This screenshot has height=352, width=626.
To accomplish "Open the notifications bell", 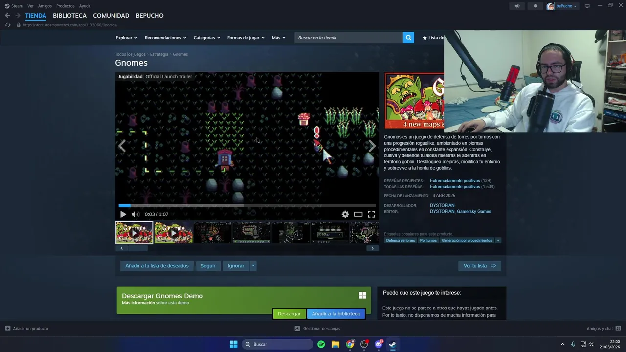I will point(535,6).
